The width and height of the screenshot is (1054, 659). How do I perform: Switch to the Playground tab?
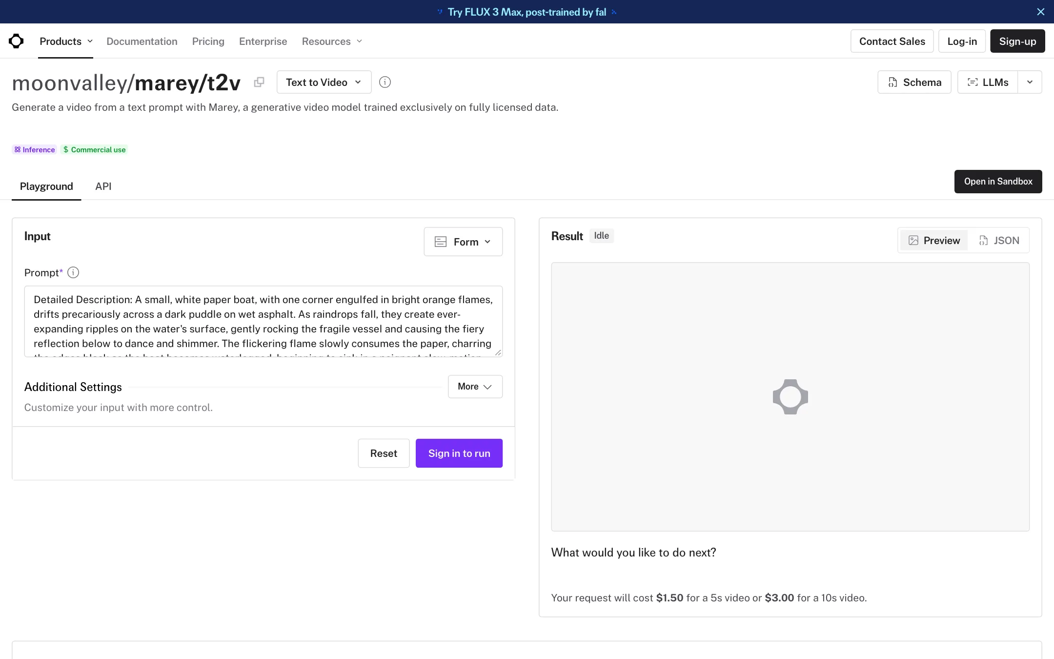(46, 186)
